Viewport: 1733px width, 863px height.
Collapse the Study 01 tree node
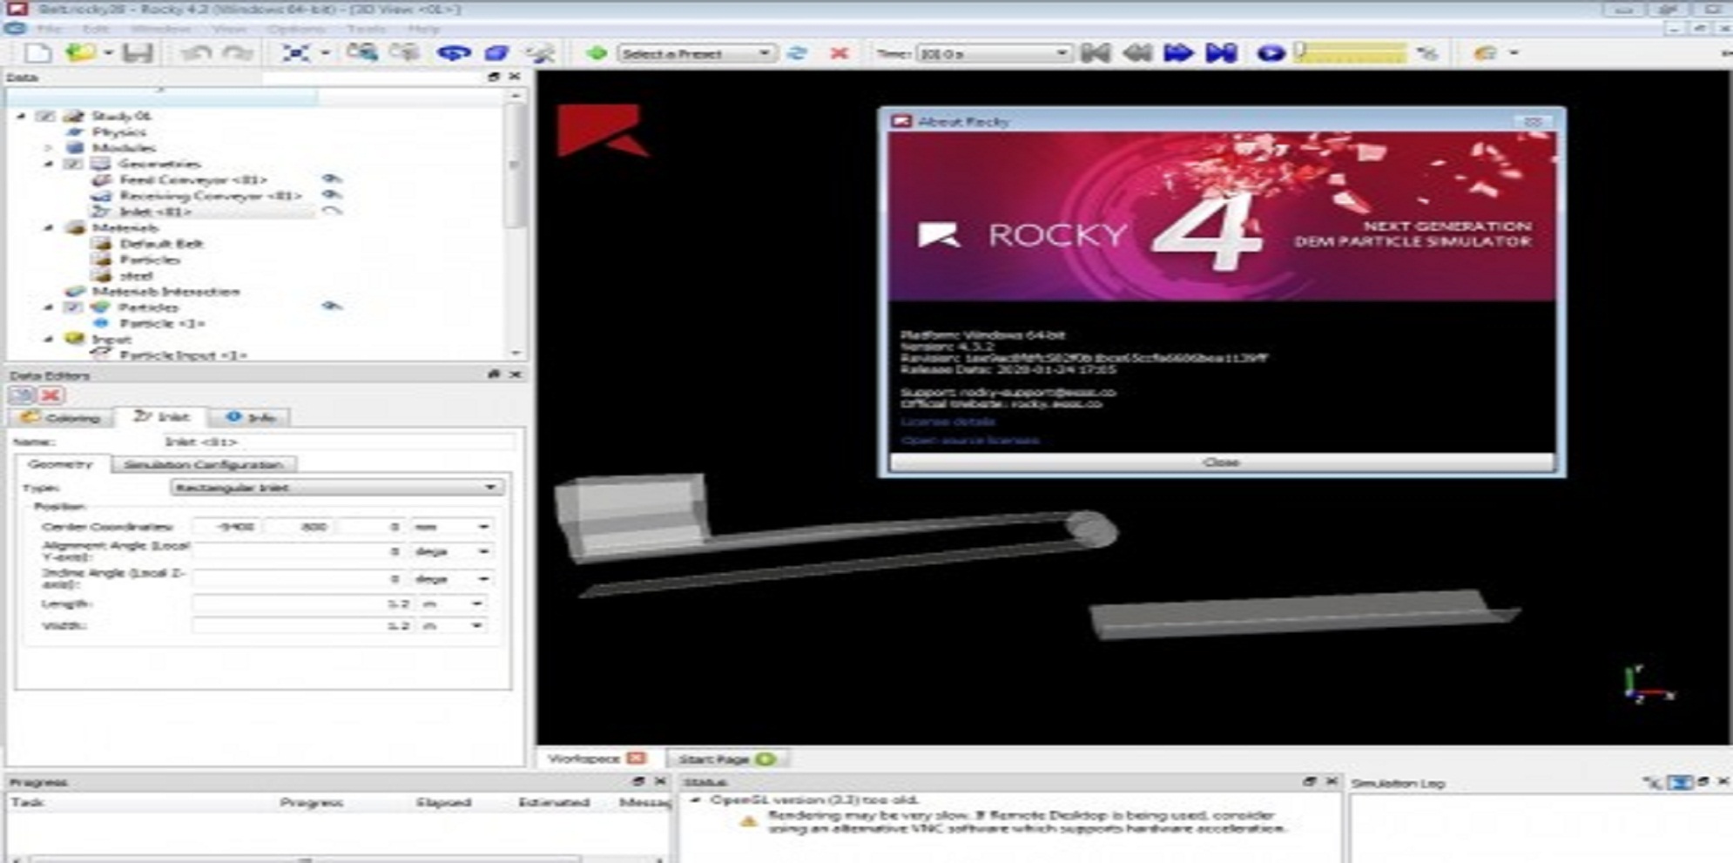[21, 116]
